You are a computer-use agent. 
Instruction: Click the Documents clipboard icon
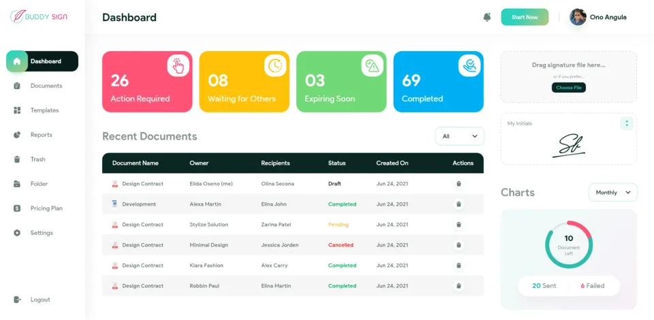click(x=16, y=86)
